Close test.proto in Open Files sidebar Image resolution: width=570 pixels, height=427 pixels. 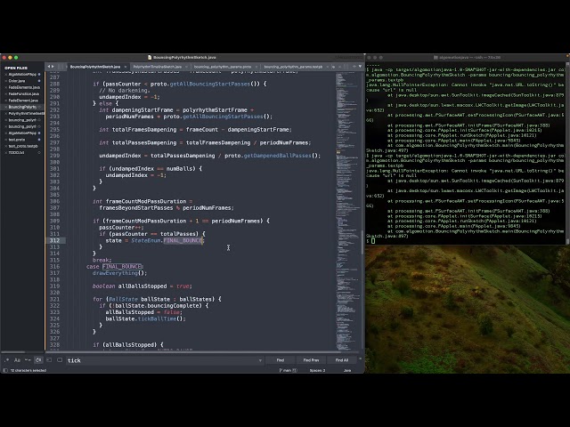coord(6,140)
